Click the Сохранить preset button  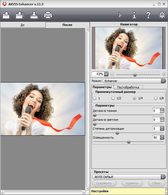pos(104,183)
